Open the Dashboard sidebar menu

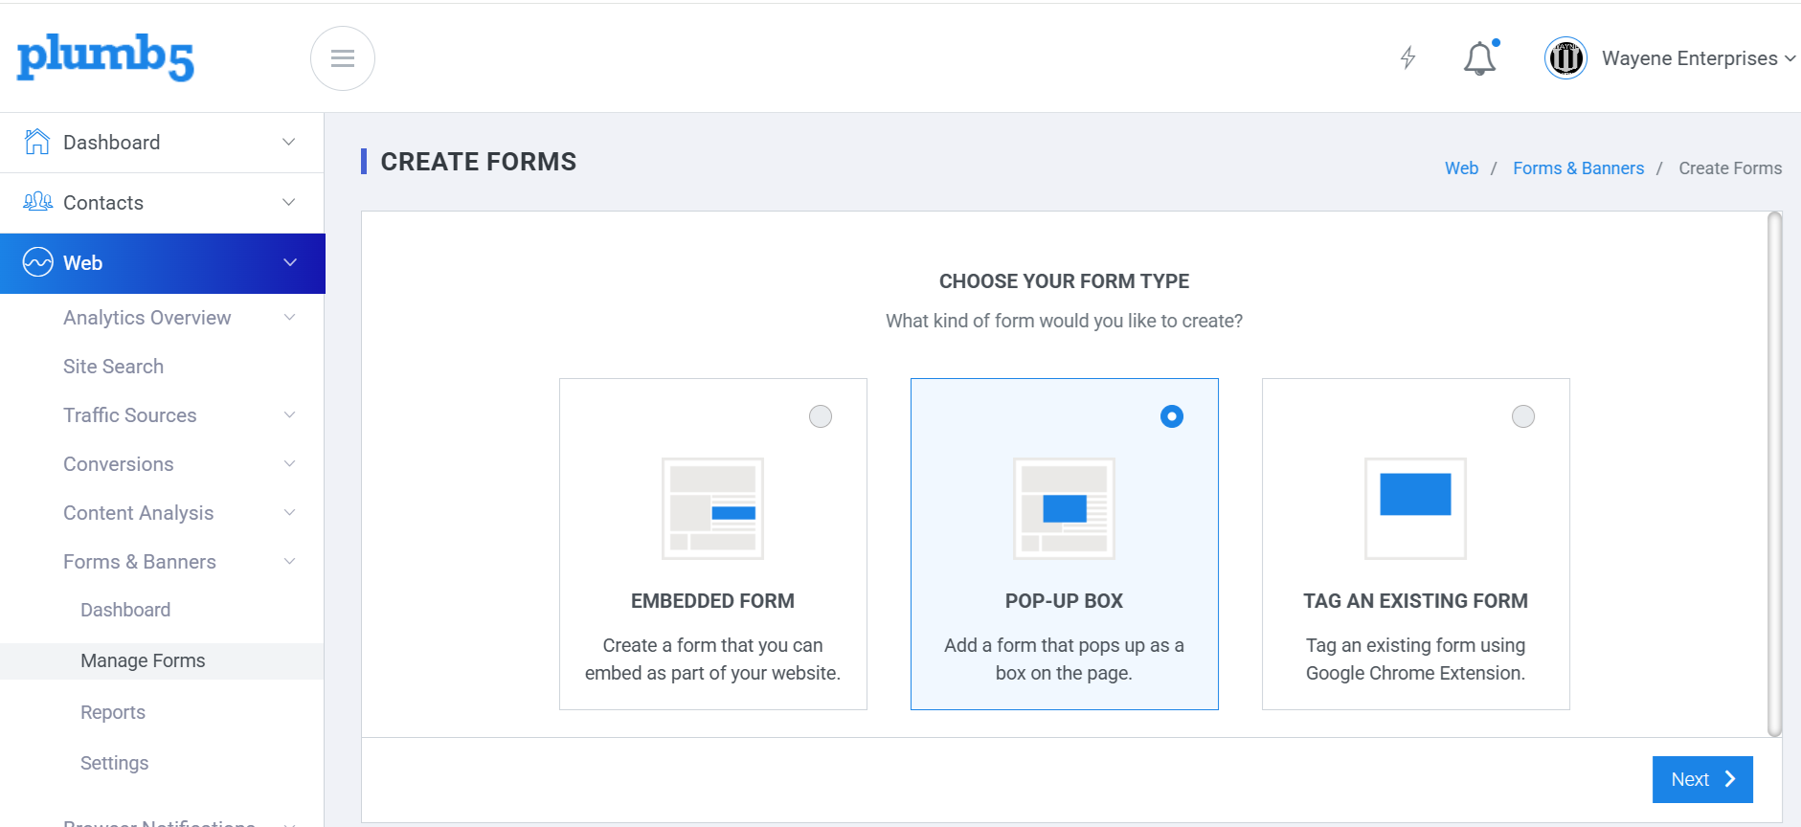click(162, 143)
